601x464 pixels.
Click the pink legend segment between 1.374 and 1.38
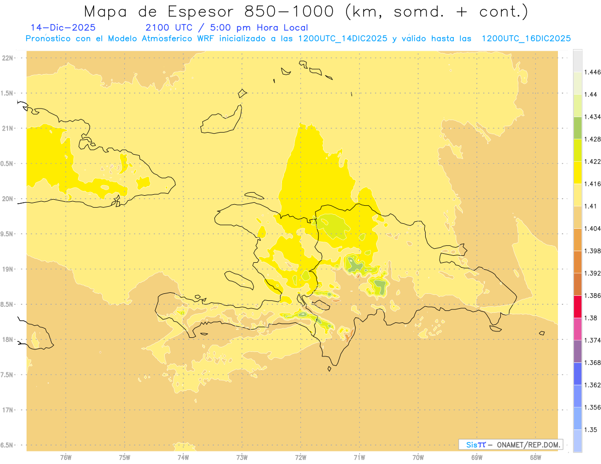coord(577,329)
